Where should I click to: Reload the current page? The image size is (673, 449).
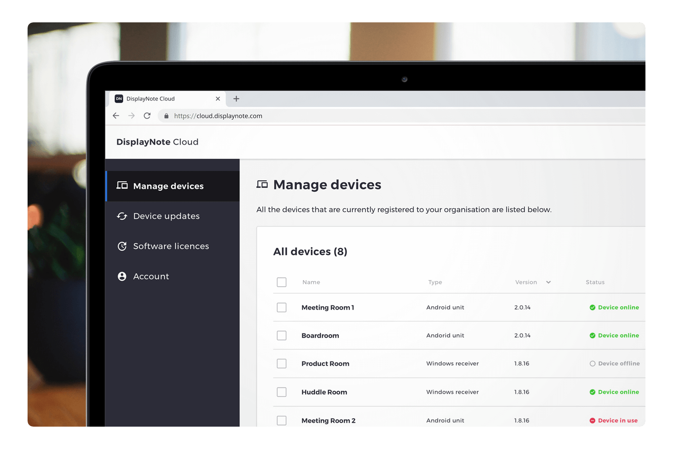(147, 116)
